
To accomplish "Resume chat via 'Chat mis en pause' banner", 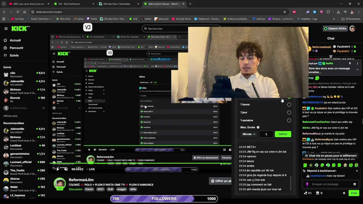I will click(330, 156).
